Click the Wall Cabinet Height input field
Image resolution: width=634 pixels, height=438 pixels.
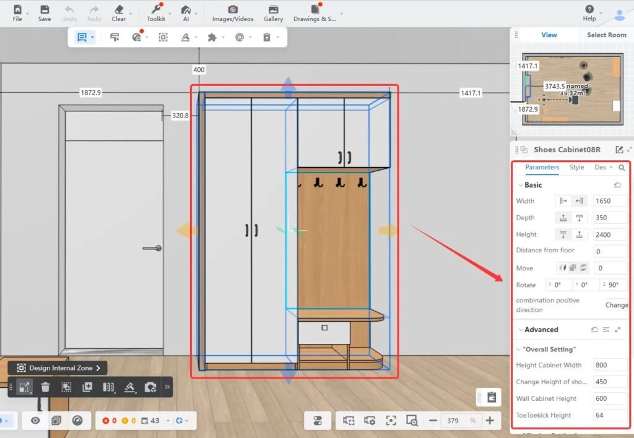pos(609,399)
